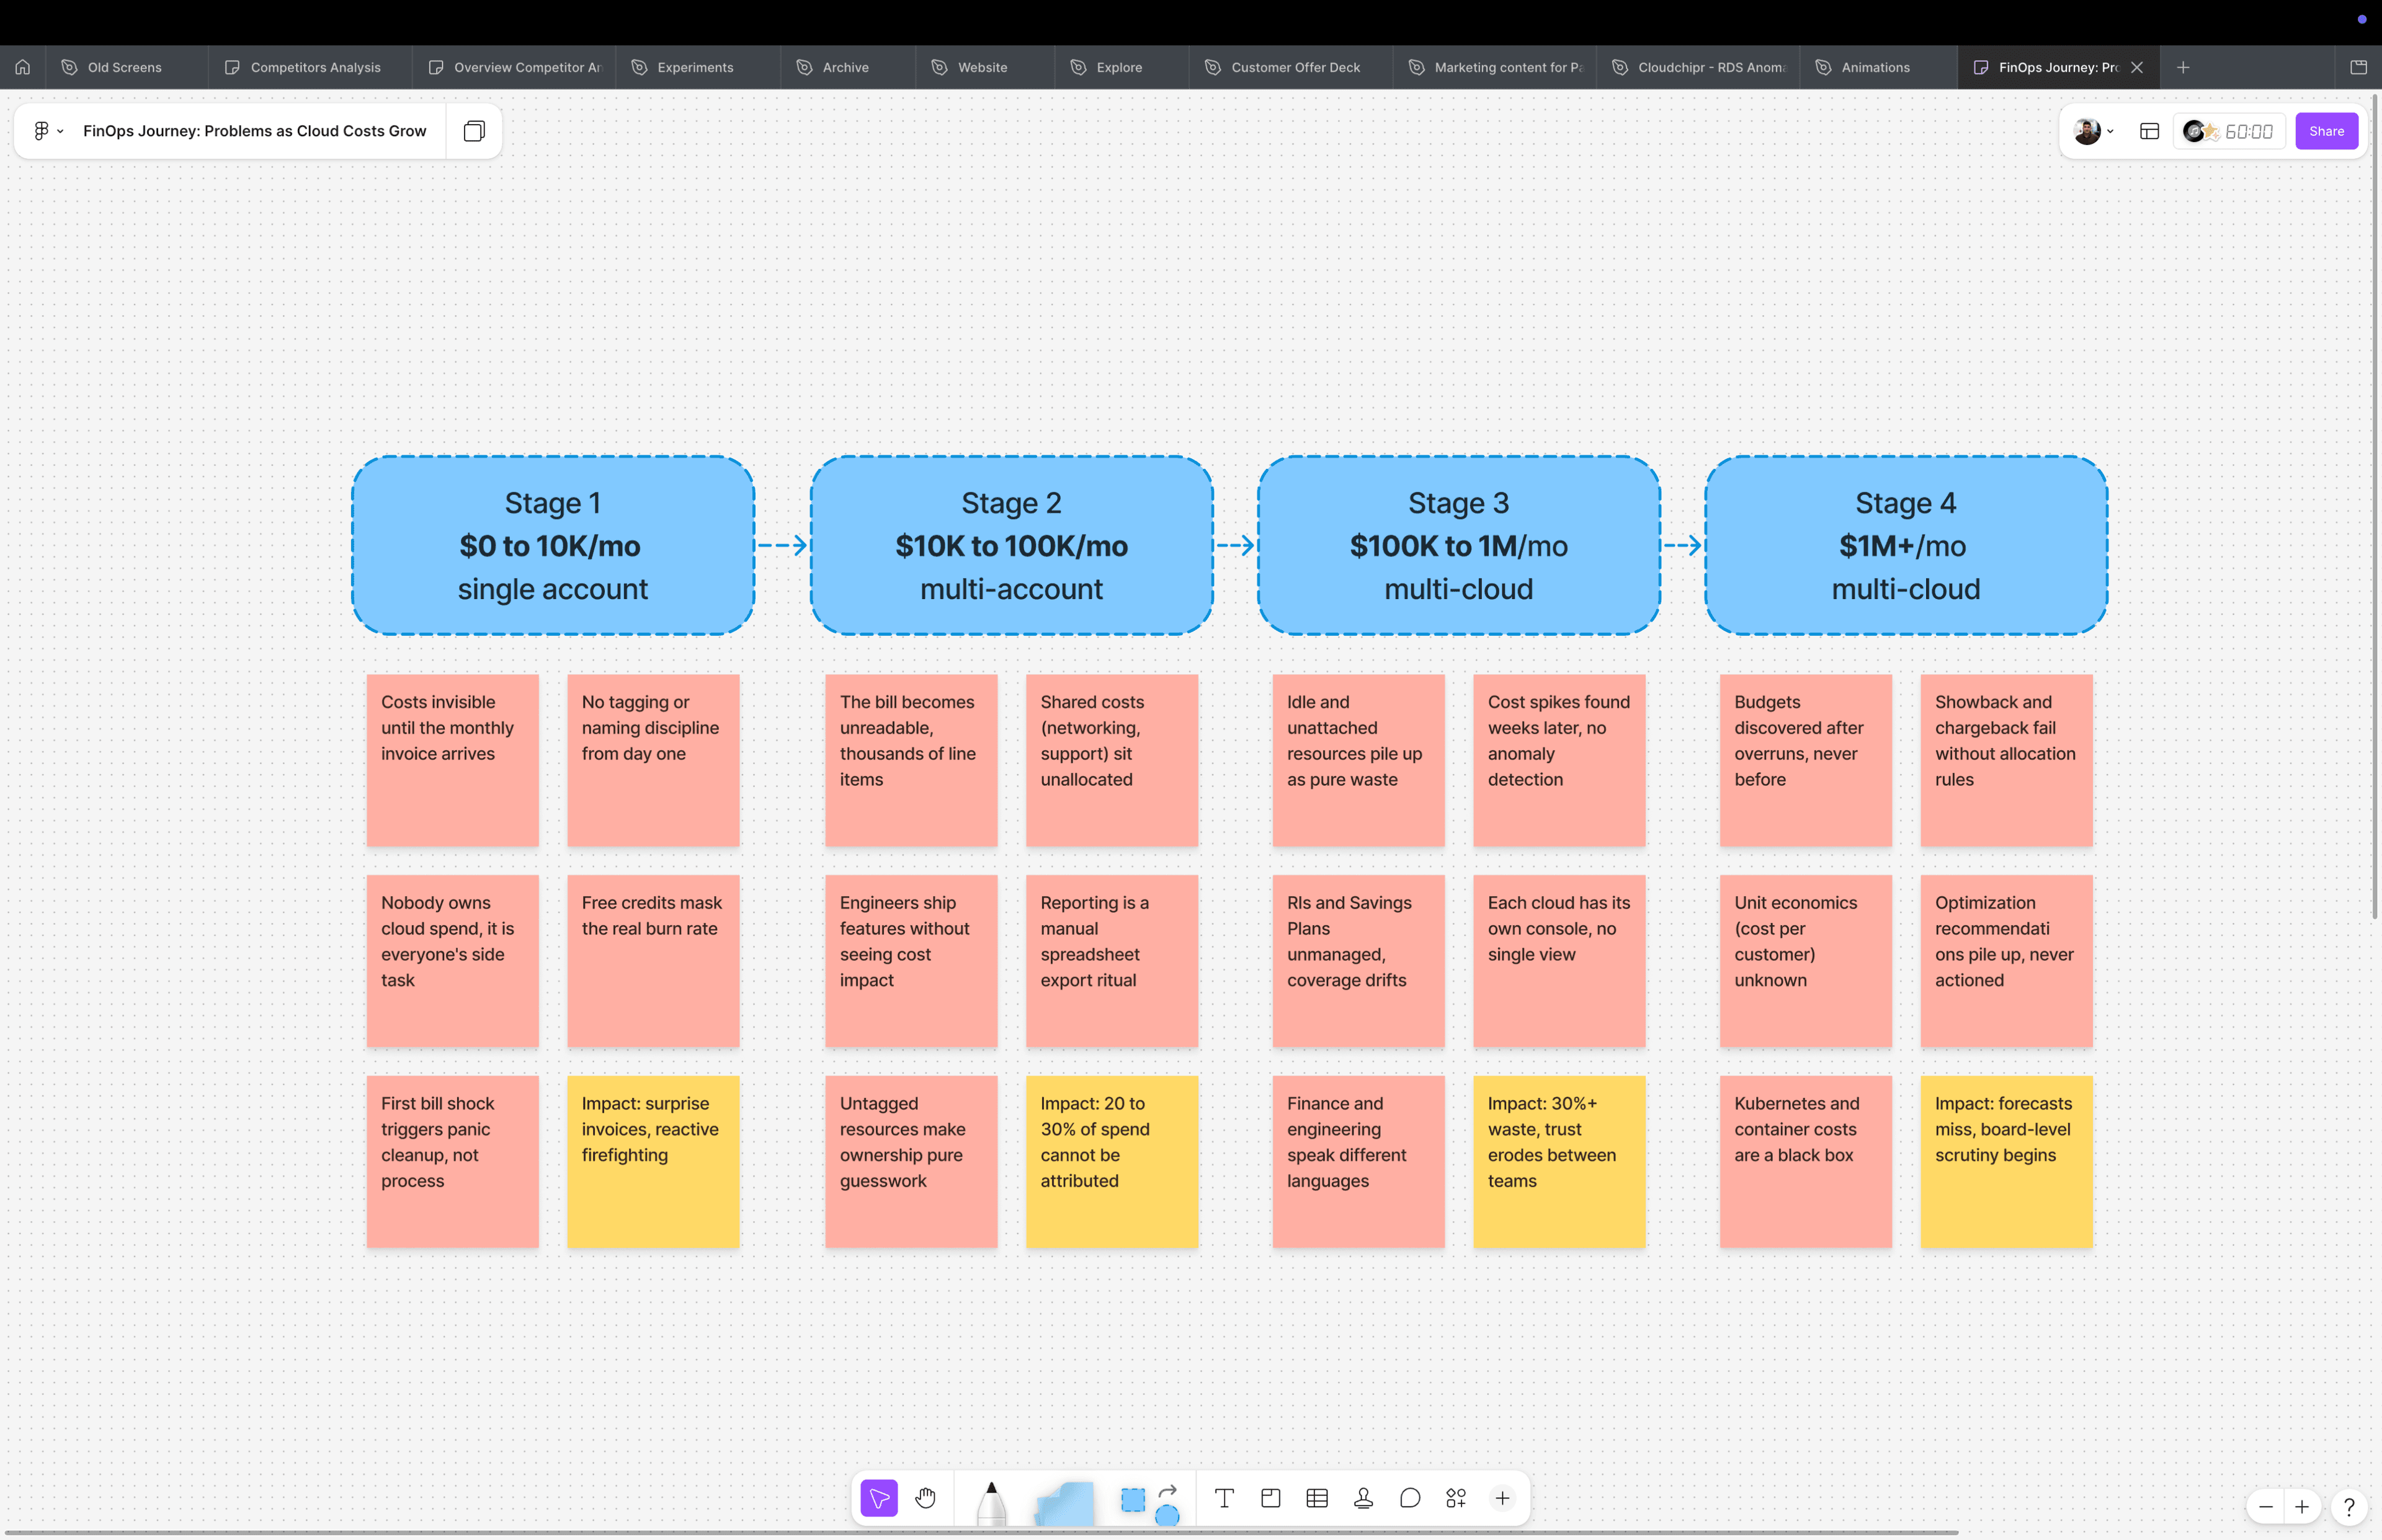The image size is (2382, 1540).
Task: Select the Section tool
Action: tap(1271, 1498)
